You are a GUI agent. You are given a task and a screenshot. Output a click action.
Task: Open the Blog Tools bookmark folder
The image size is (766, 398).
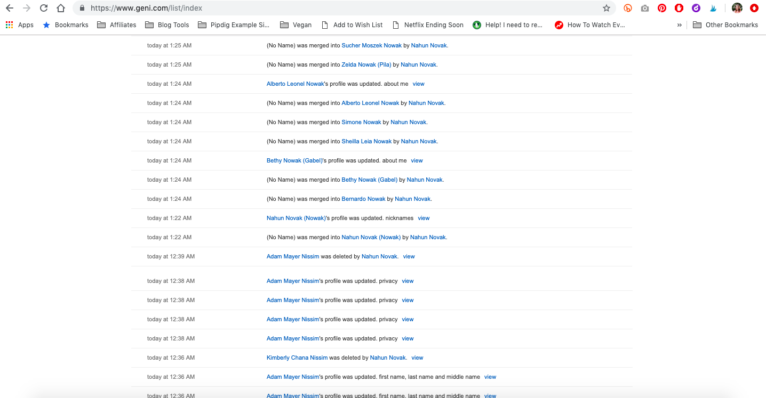(x=167, y=25)
